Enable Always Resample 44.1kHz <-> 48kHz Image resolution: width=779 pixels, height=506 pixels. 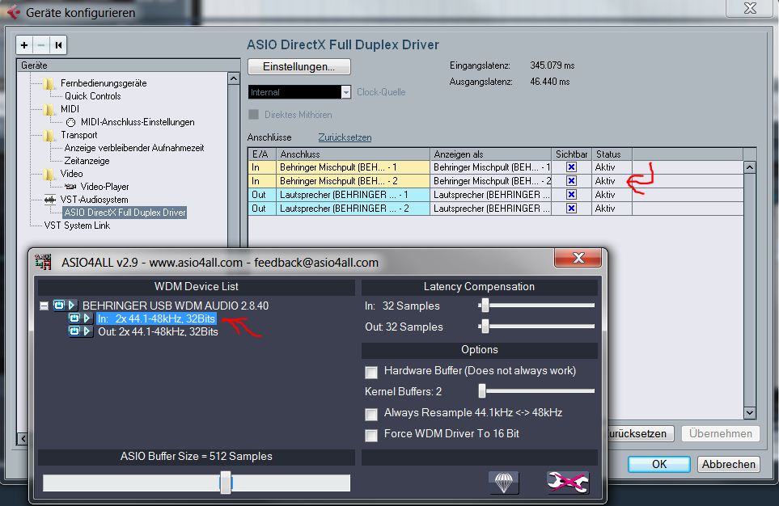click(x=371, y=414)
